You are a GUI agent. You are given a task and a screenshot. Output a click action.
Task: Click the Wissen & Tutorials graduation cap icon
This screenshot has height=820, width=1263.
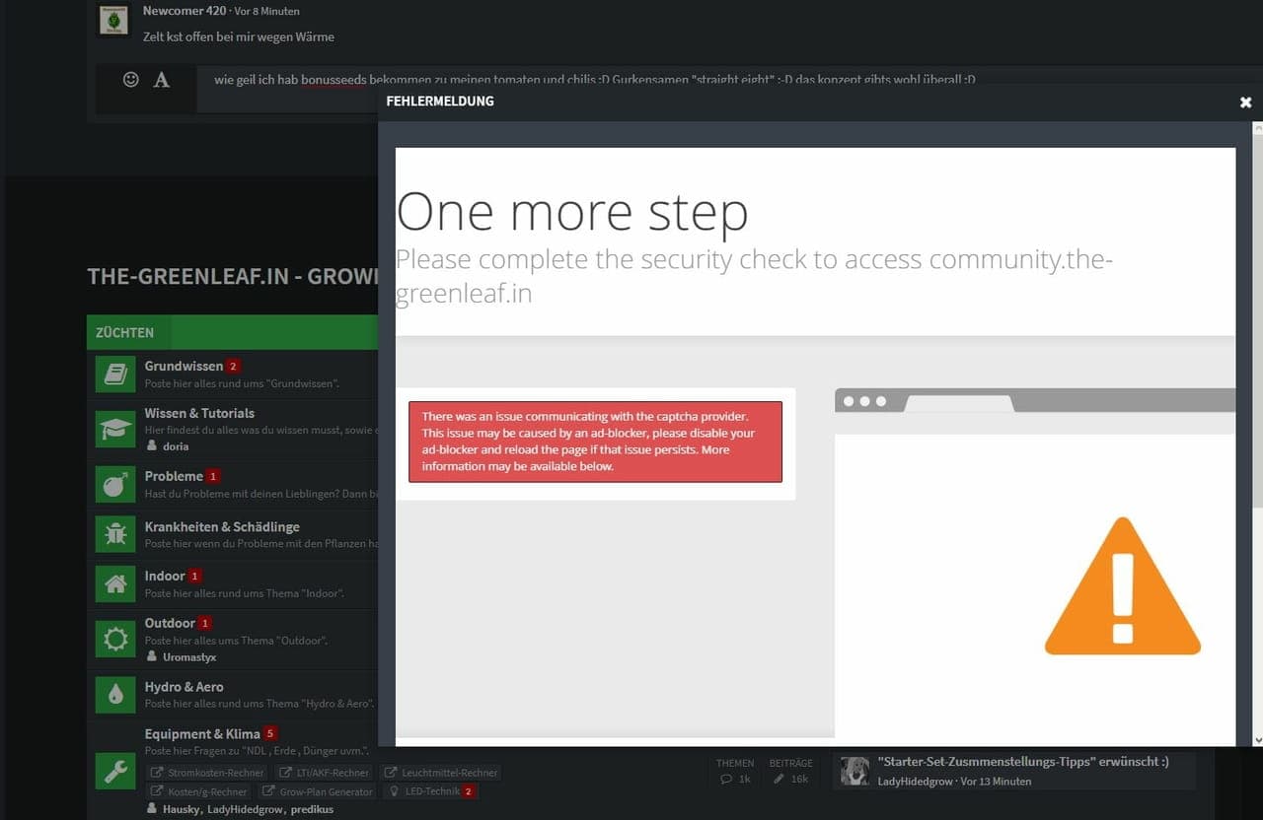(115, 429)
